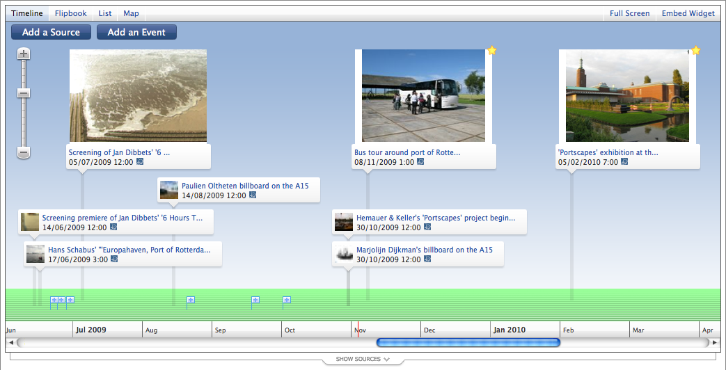Click the Screening premiere event thumbnail
The height and width of the screenshot is (370, 726).
[30, 222]
